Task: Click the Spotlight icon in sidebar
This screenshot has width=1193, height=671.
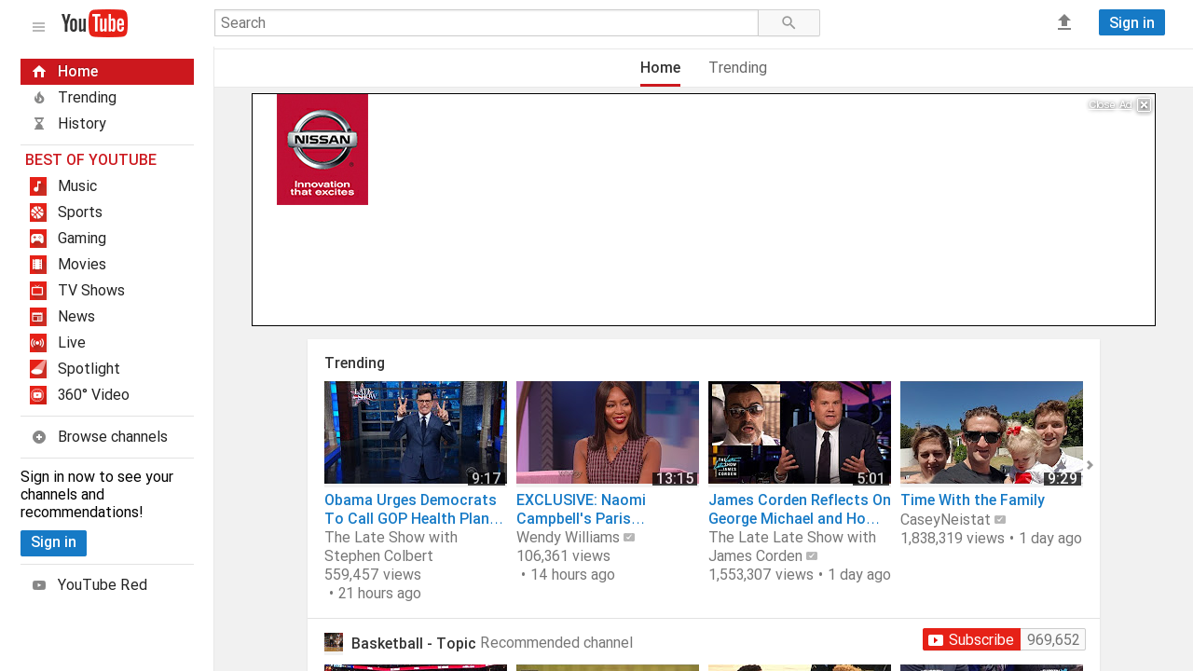Action: (38, 369)
